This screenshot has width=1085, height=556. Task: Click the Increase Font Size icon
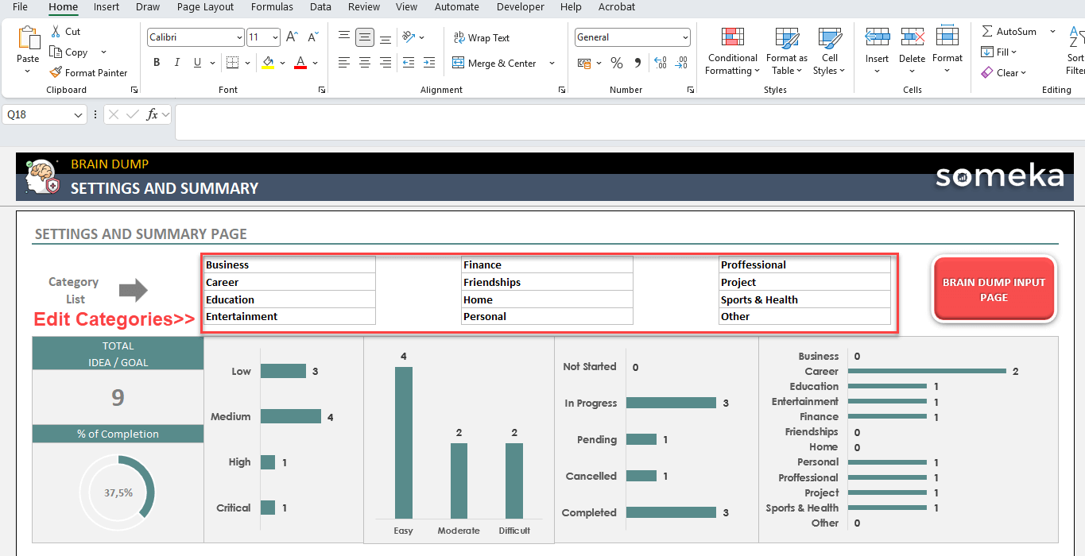point(292,37)
